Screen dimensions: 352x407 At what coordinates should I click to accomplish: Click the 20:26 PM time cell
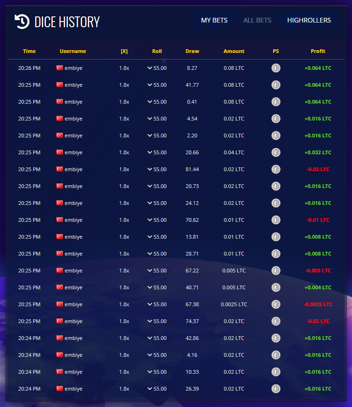[30, 68]
